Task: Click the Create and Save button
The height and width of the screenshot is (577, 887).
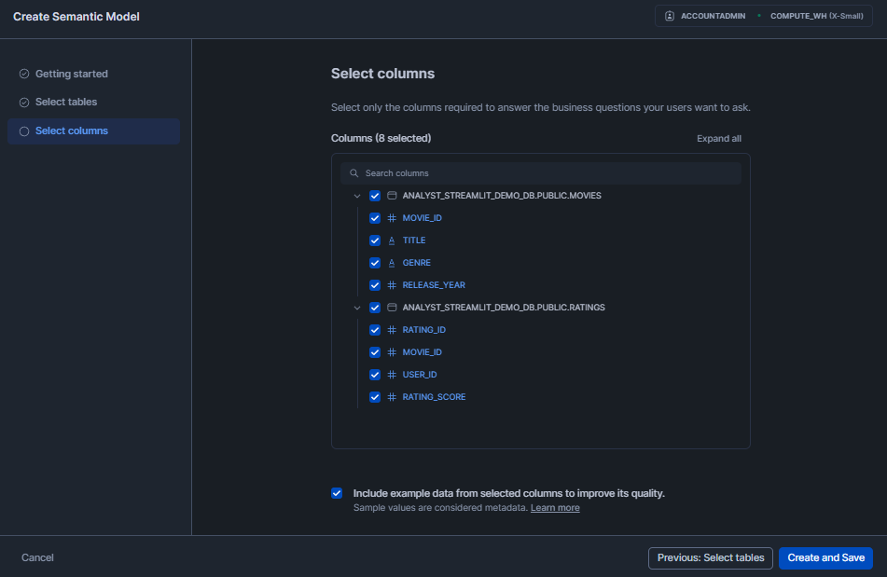Action: click(x=825, y=557)
